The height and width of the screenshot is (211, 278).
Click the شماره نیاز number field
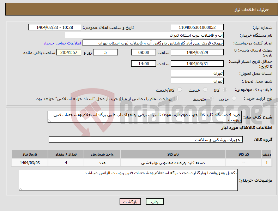pyautogui.click(x=197, y=27)
